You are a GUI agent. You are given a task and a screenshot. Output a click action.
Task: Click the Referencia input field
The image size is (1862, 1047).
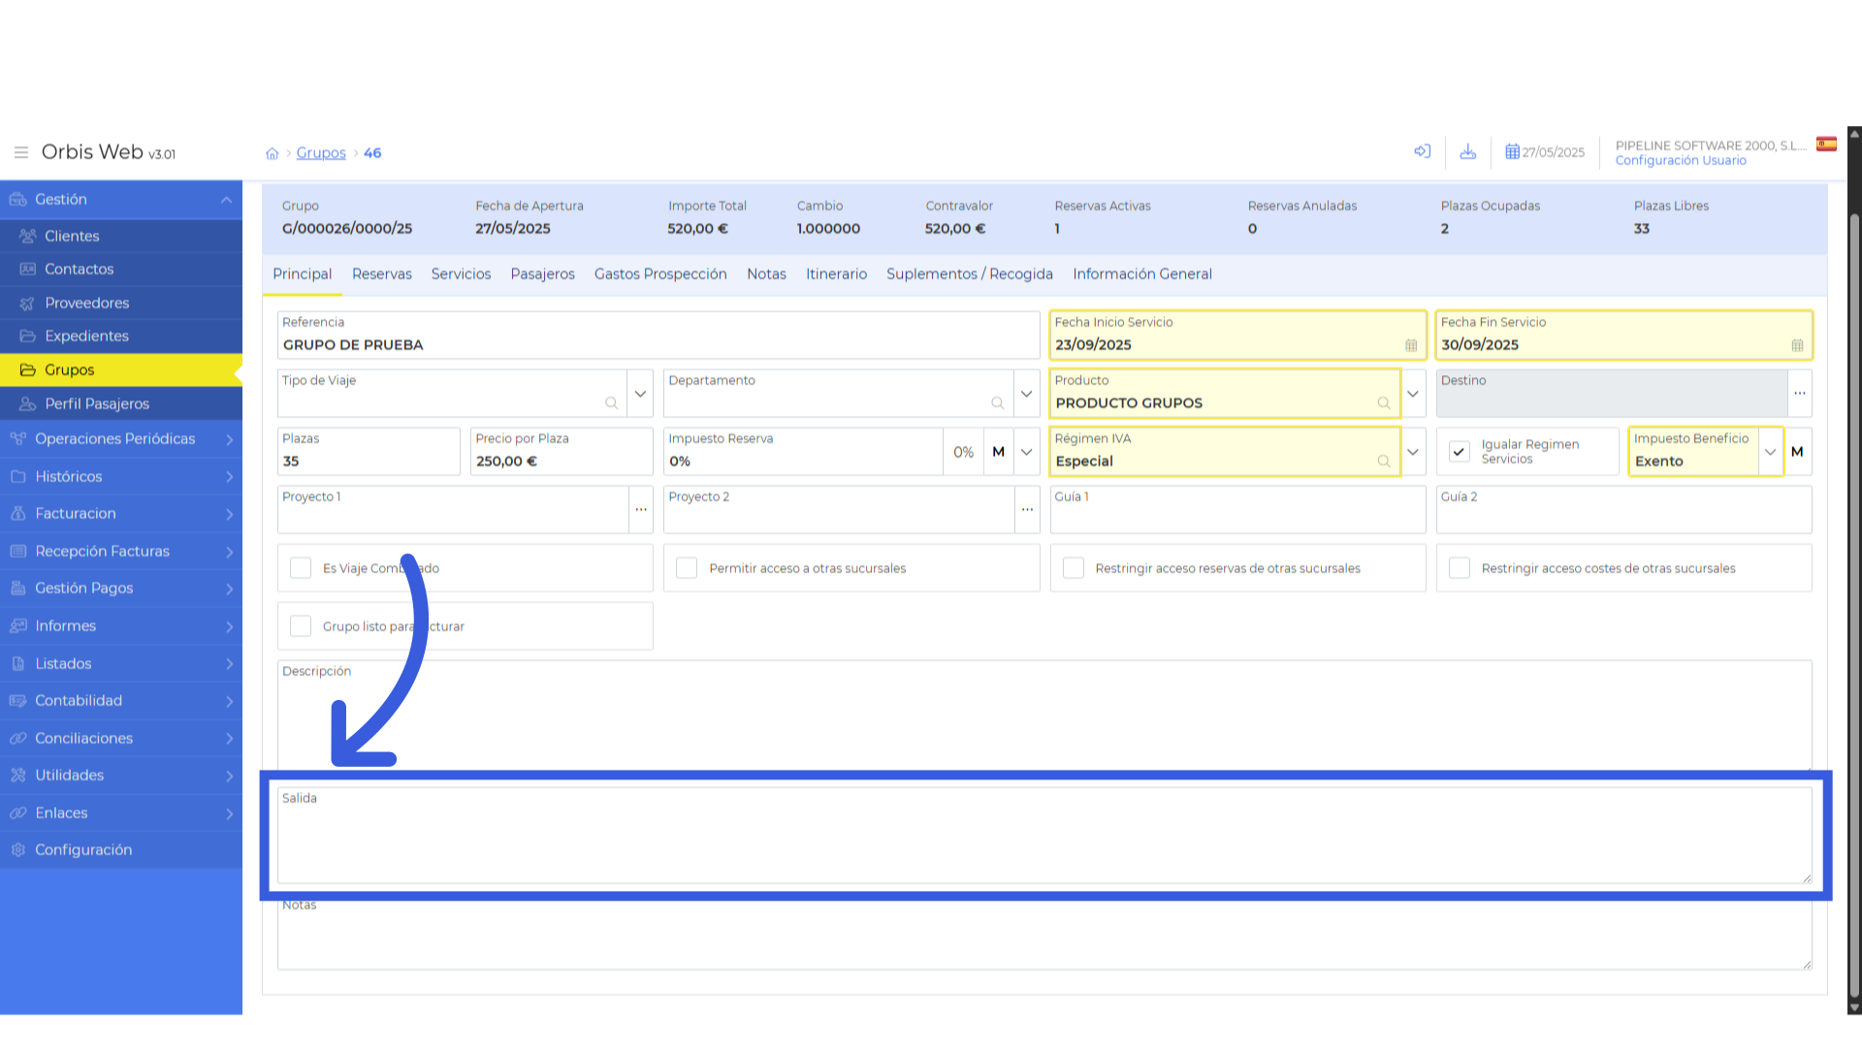tap(658, 335)
